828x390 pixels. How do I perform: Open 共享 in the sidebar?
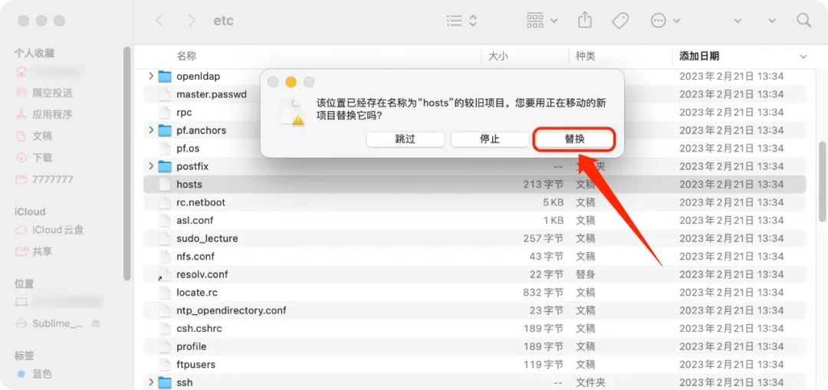pyautogui.click(x=42, y=252)
